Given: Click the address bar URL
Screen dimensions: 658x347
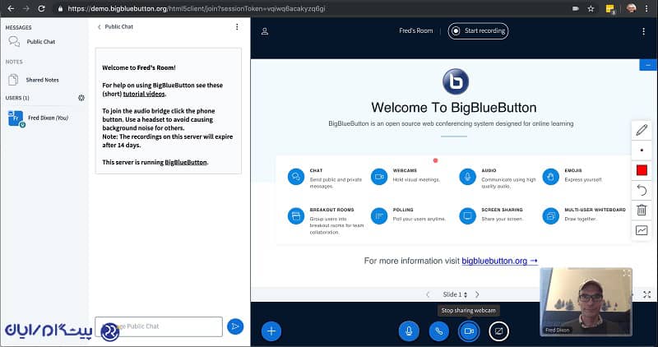Looking at the screenshot, I should (197, 8).
